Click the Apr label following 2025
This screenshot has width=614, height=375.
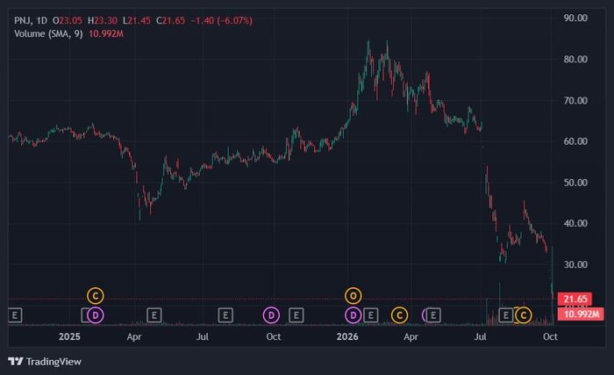134,336
